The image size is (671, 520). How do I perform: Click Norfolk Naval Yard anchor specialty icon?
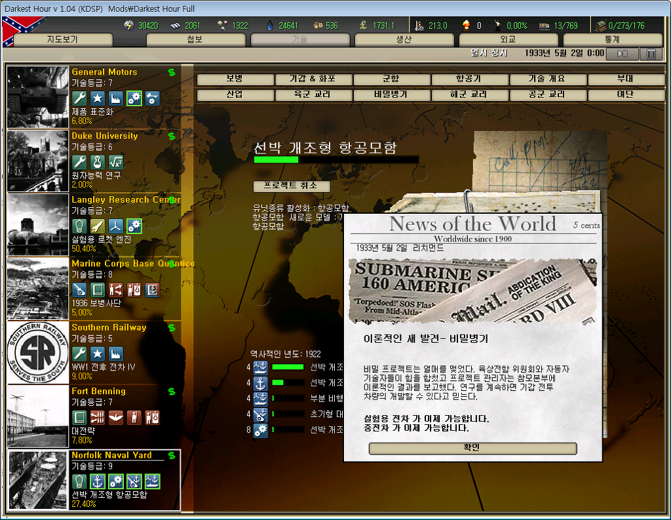(x=98, y=481)
